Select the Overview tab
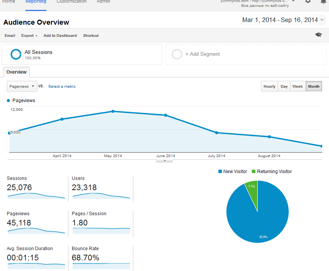 (x=17, y=72)
